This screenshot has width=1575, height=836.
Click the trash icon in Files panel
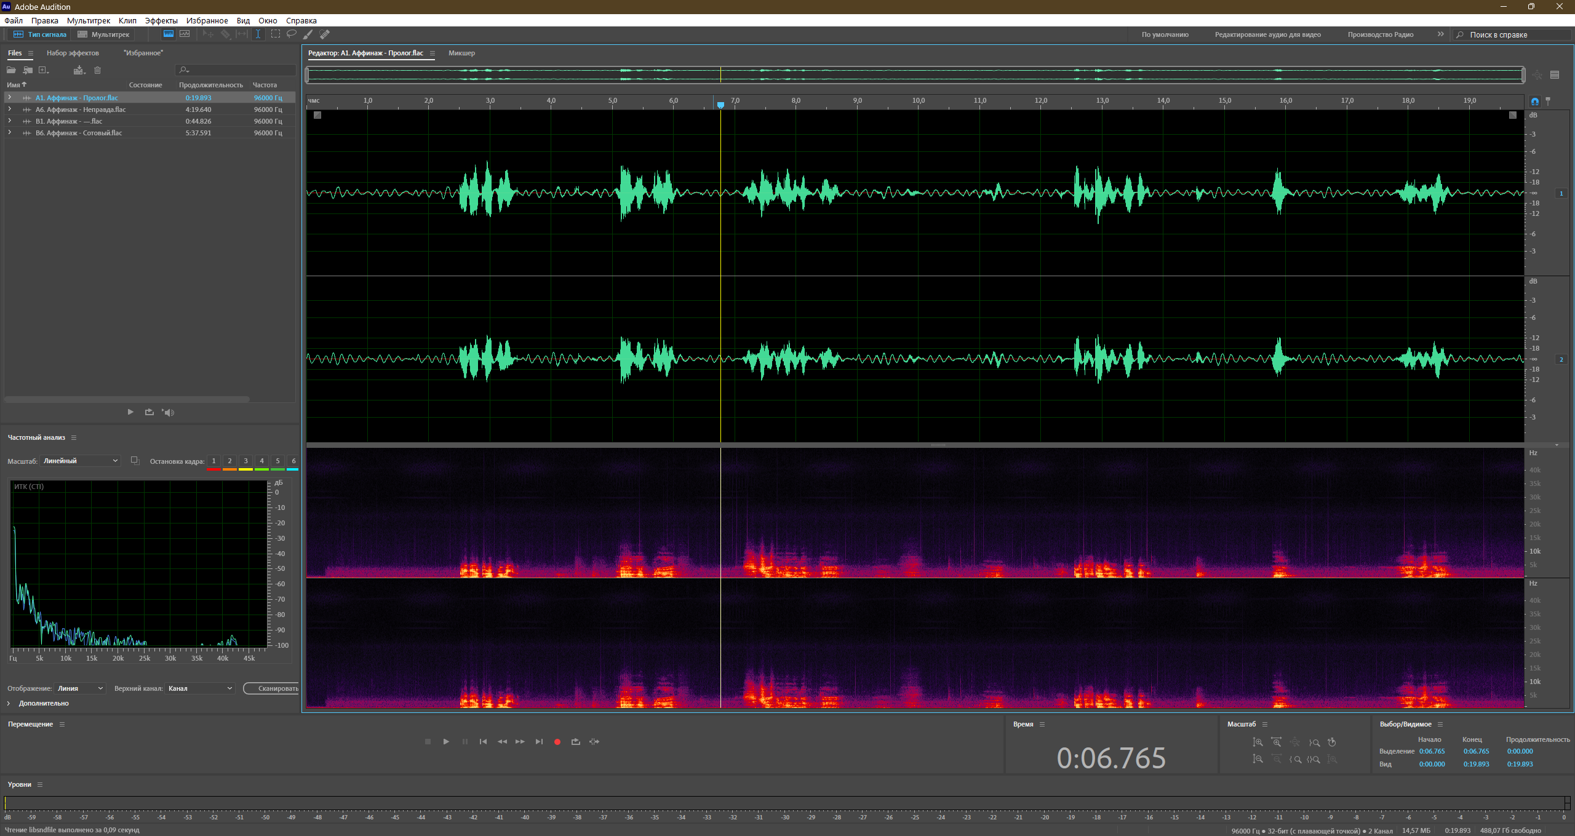[97, 70]
